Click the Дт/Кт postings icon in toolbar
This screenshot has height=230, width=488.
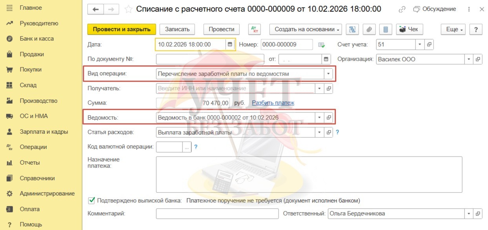pyautogui.click(x=255, y=29)
